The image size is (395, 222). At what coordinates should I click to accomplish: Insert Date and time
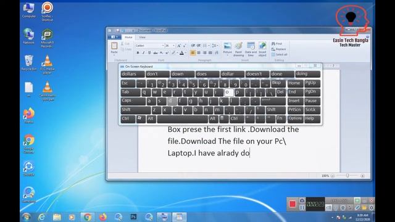click(x=251, y=49)
